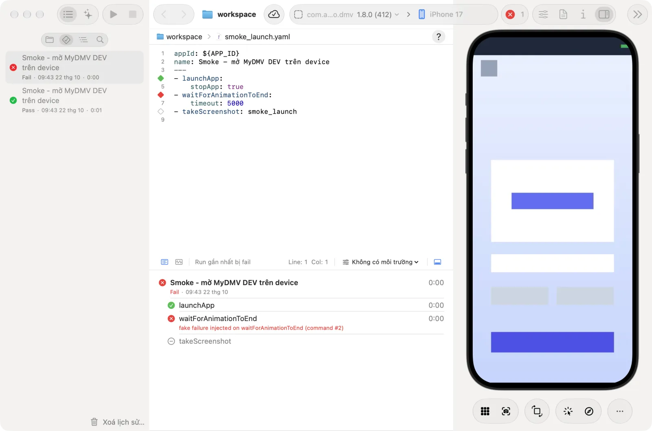Image resolution: width=652 pixels, height=431 pixels.
Task: Expand the Không có môi trường environment dropdown
Action: [381, 262]
